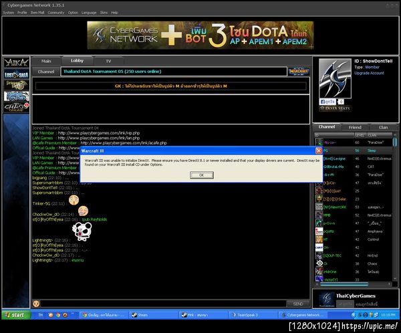
Task: Open the Channel user list tab
Action: click(327, 127)
